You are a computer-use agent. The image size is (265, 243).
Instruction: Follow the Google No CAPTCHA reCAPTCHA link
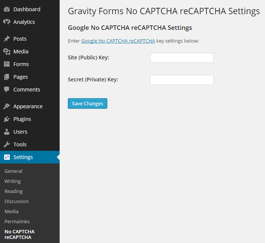[118, 41]
